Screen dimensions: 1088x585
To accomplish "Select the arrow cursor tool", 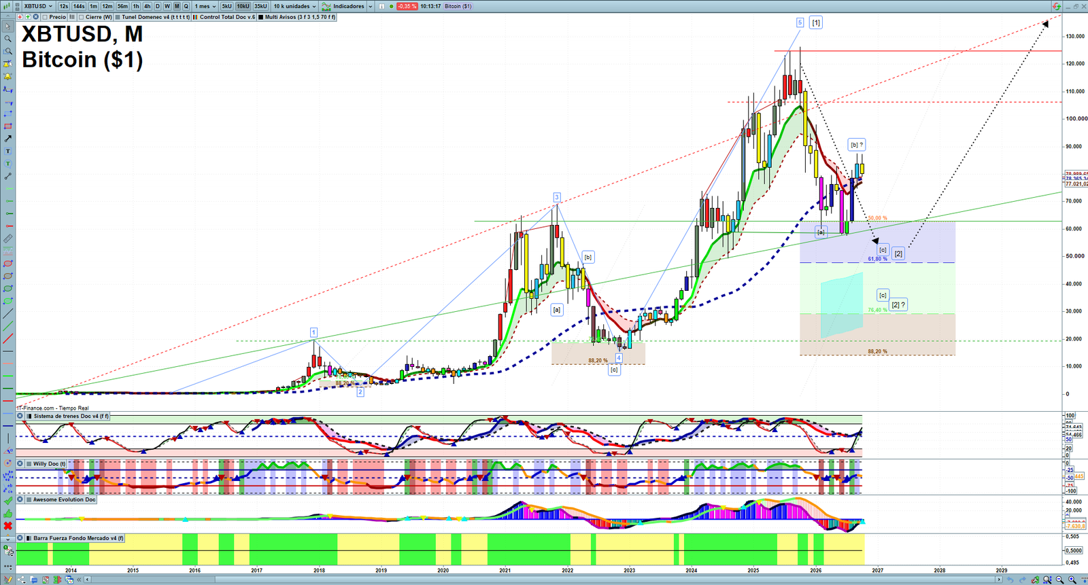I will click(8, 26).
